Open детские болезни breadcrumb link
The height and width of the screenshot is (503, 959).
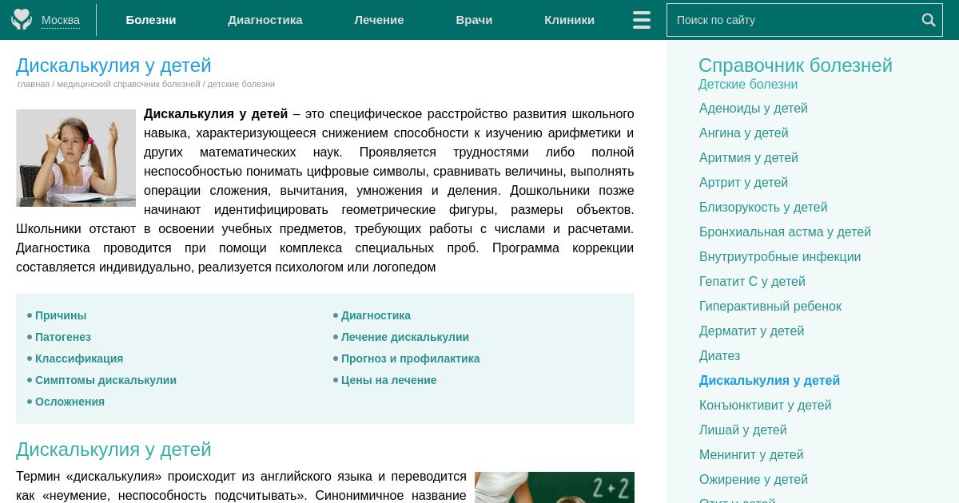241,84
